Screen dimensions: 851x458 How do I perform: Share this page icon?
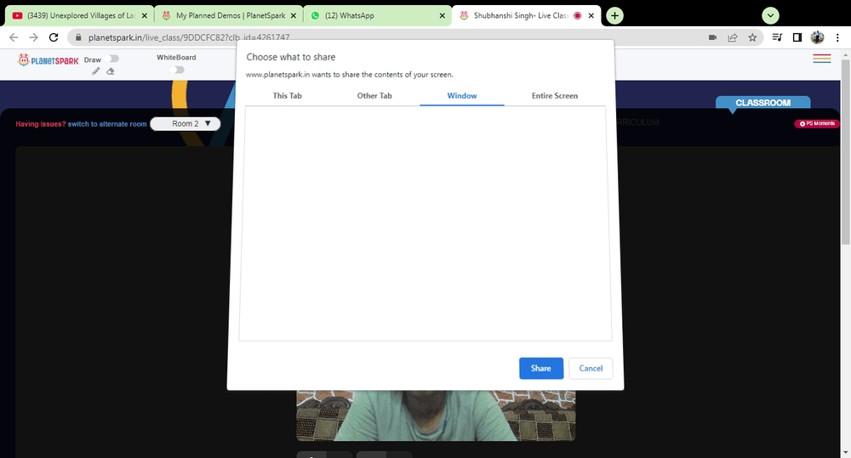pos(733,37)
